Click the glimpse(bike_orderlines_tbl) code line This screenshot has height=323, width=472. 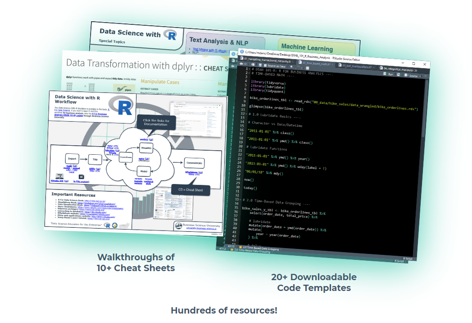(276, 108)
